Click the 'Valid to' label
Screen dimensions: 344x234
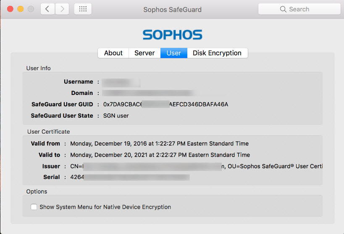tap(50, 155)
